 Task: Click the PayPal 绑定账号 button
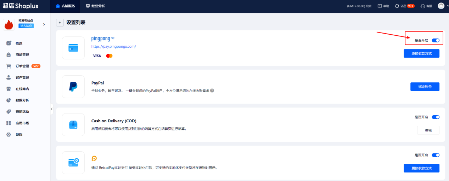[425, 87]
